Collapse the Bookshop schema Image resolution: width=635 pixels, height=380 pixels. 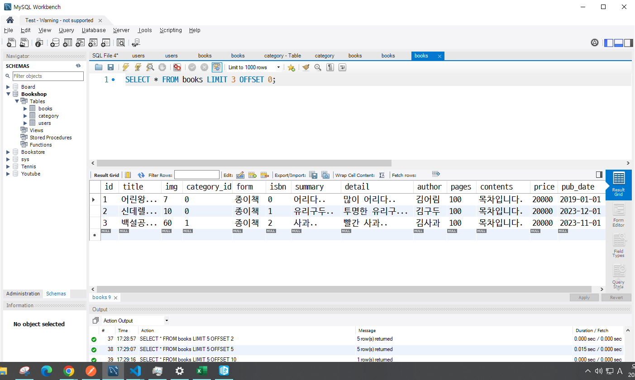pyautogui.click(x=8, y=94)
